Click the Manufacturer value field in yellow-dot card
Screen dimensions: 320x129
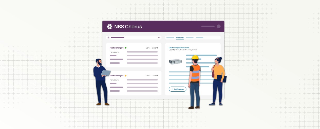[142, 80]
